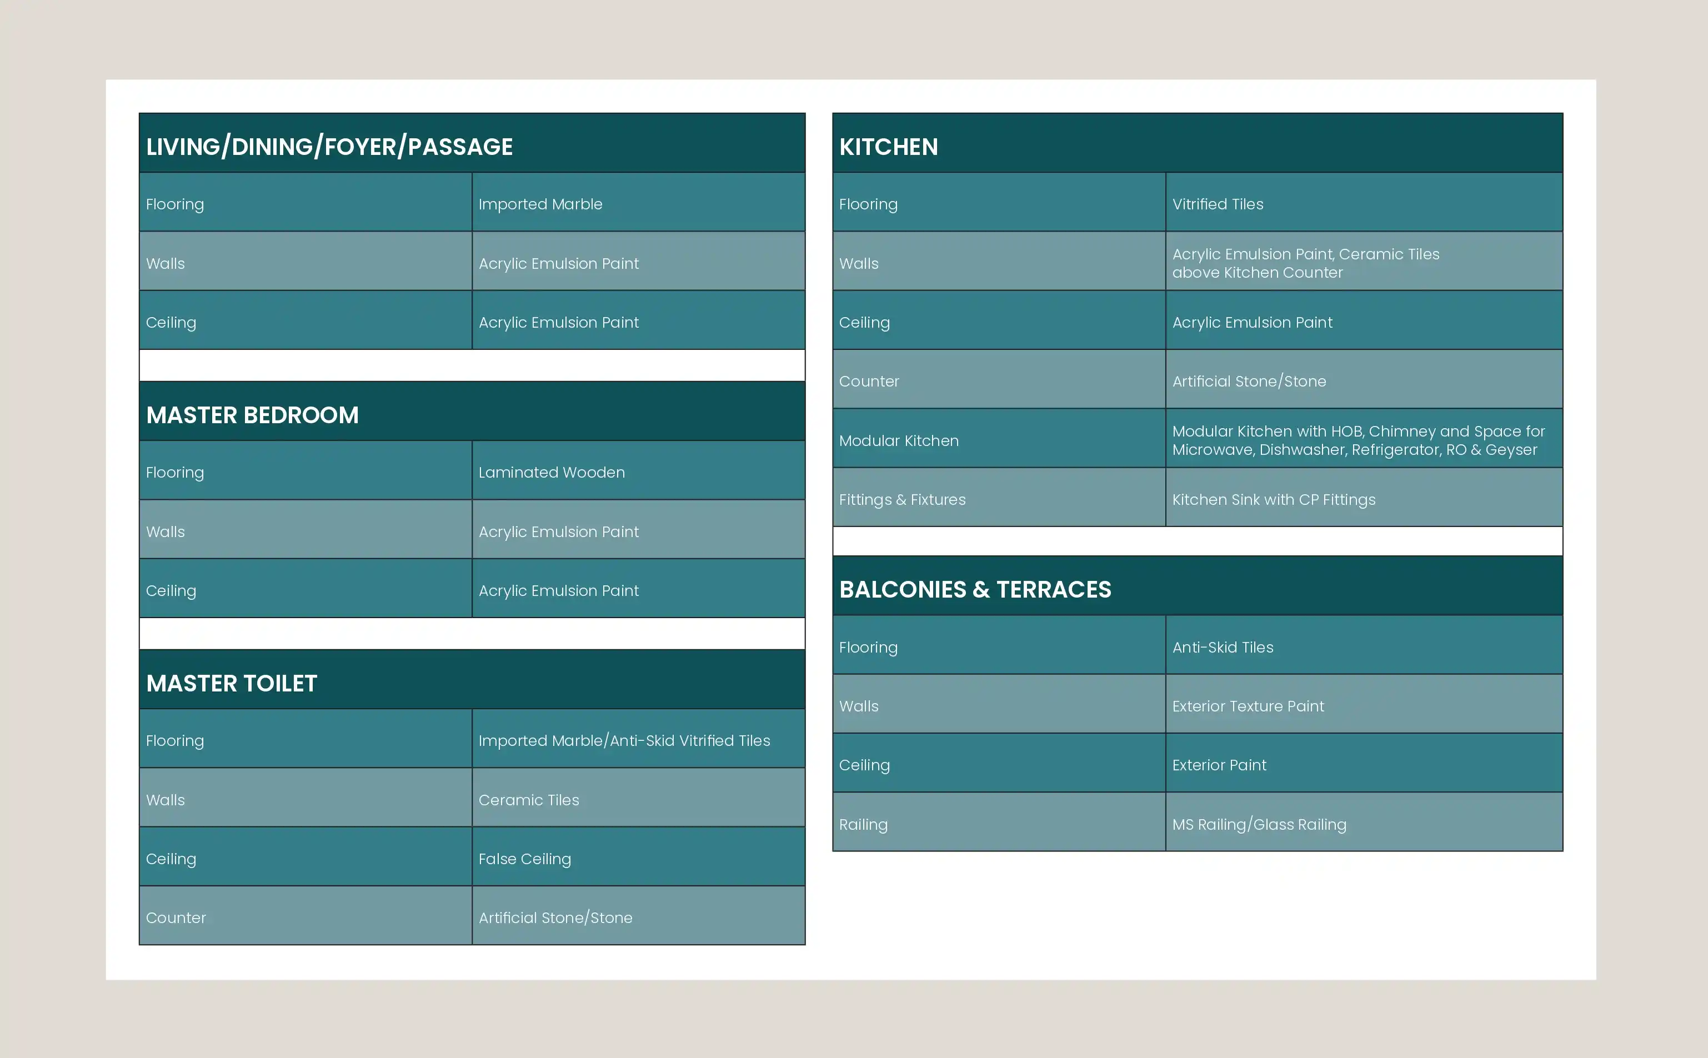Select the False Ceiling cell

tap(525, 859)
